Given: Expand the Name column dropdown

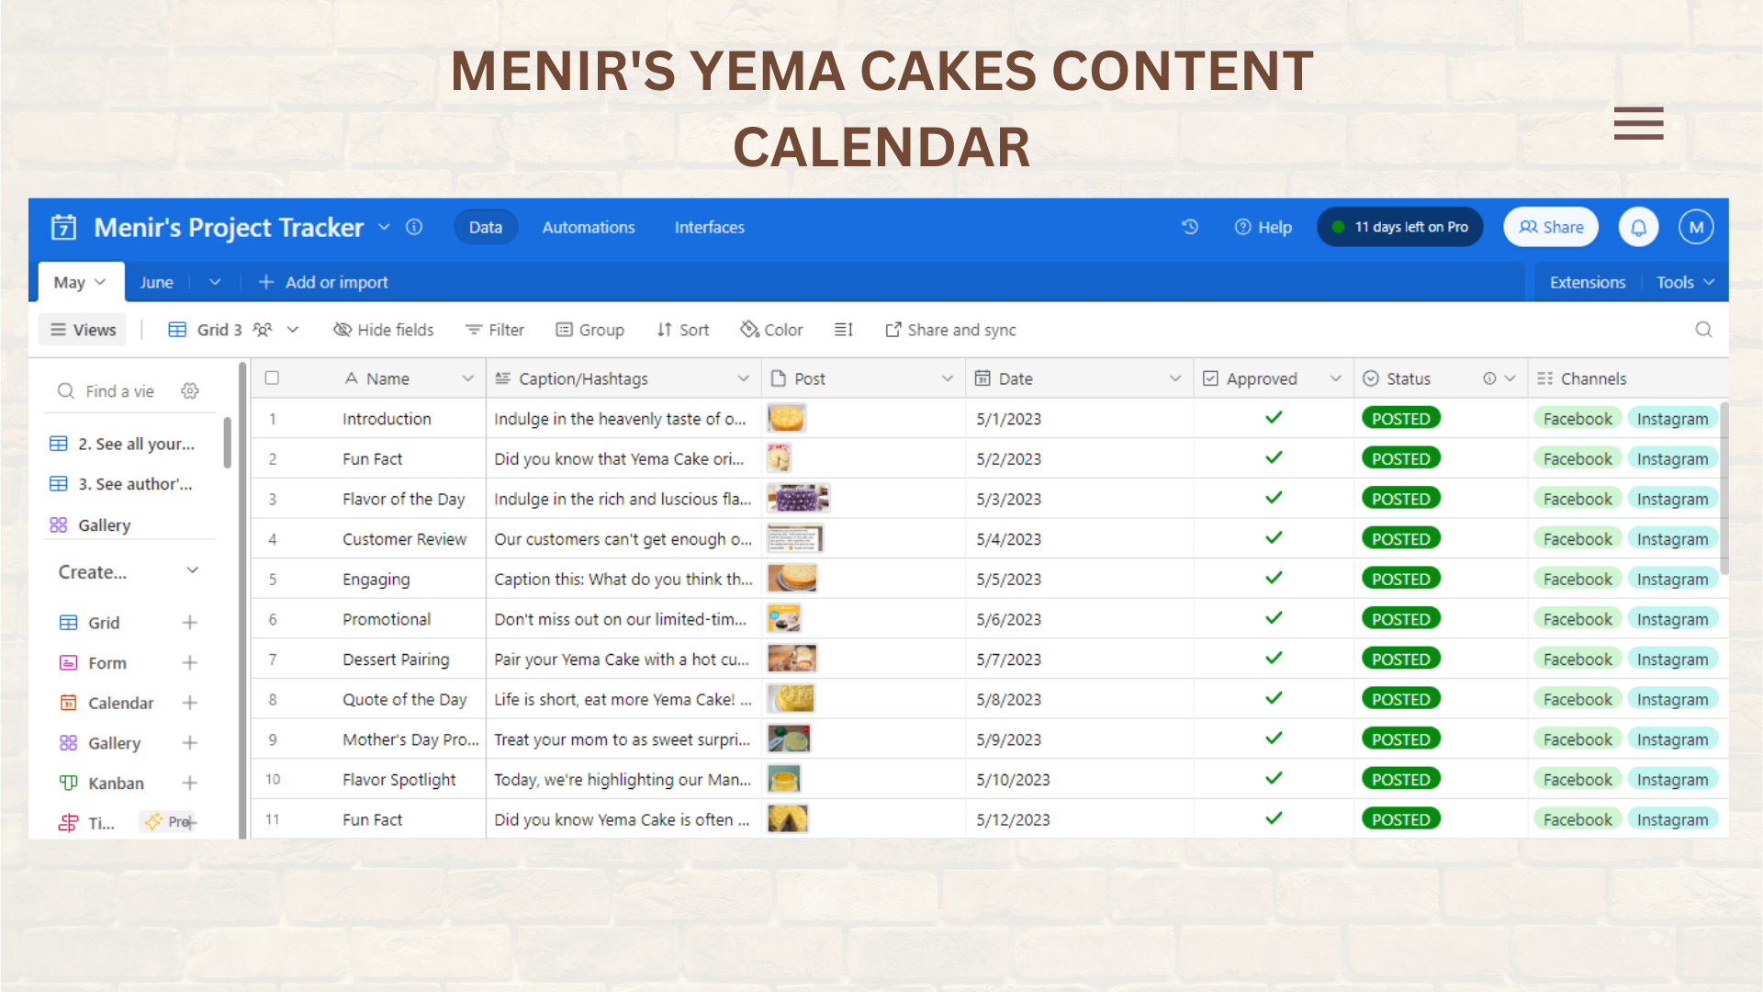Looking at the screenshot, I should (467, 378).
